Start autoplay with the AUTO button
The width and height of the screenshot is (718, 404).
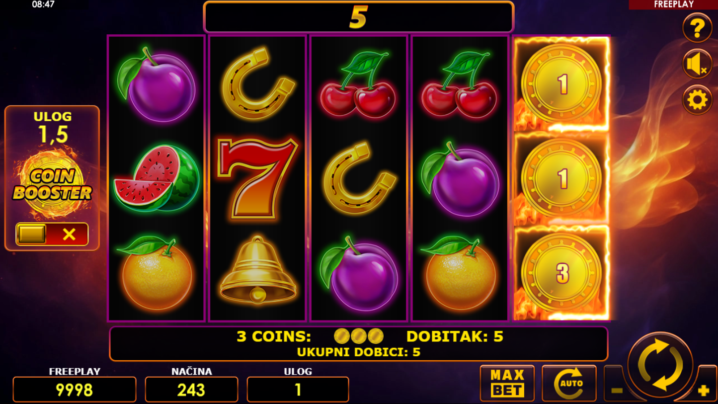(x=569, y=383)
